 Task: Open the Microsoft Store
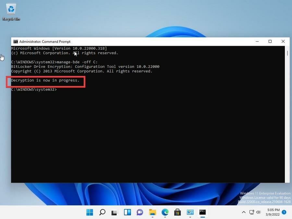coord(177,213)
